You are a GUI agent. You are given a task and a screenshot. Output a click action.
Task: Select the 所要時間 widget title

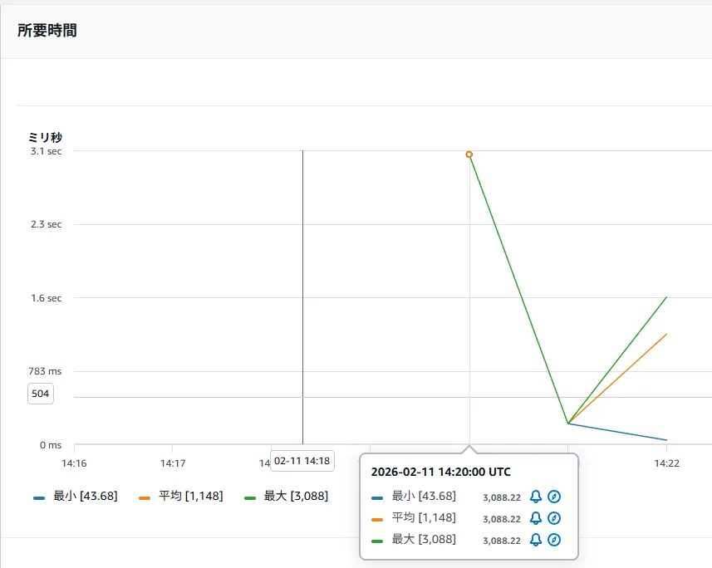tap(47, 31)
